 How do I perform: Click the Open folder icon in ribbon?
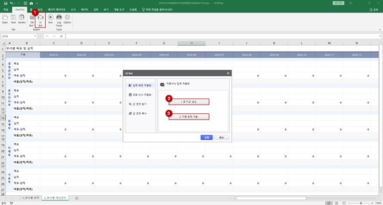(x=5, y=19)
